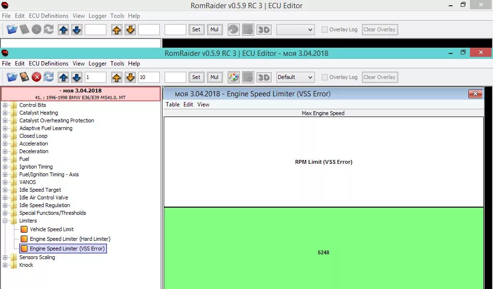Collapse the Limiters folder

(x=5, y=221)
